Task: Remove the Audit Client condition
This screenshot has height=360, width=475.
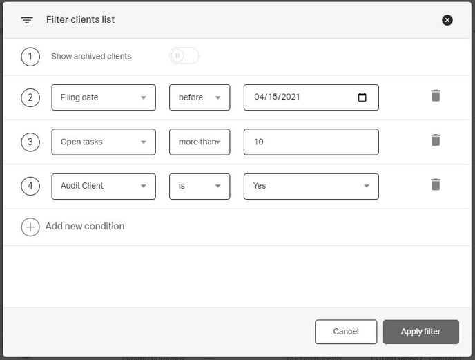Action: click(x=435, y=184)
